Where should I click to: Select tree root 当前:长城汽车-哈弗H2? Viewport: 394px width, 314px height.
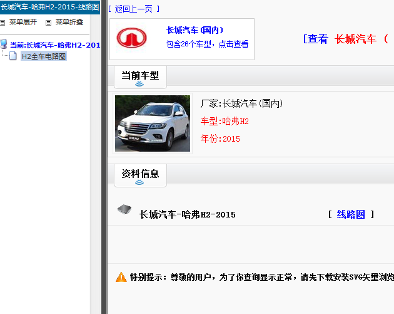tap(55, 45)
